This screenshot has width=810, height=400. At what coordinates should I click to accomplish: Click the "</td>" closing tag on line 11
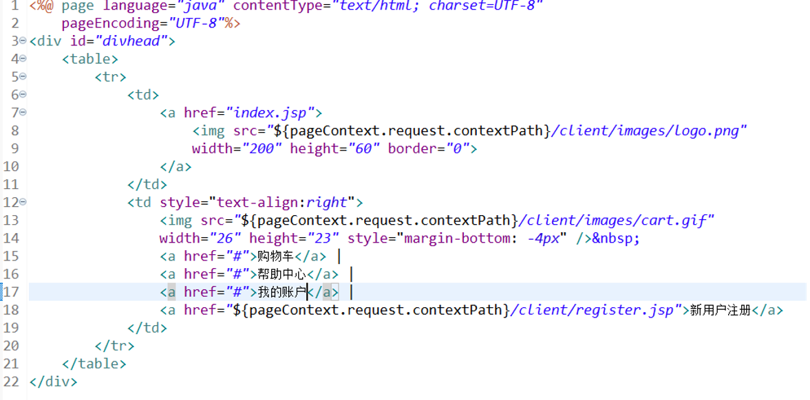[x=147, y=185]
